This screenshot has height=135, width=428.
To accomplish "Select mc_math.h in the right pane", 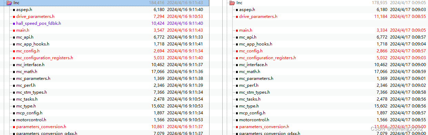I will [x=249, y=72].
